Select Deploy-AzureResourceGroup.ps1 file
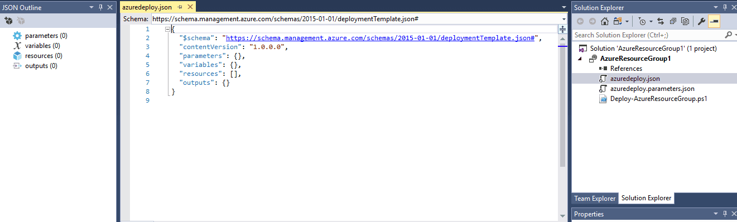This screenshot has width=737, height=222. [x=658, y=99]
